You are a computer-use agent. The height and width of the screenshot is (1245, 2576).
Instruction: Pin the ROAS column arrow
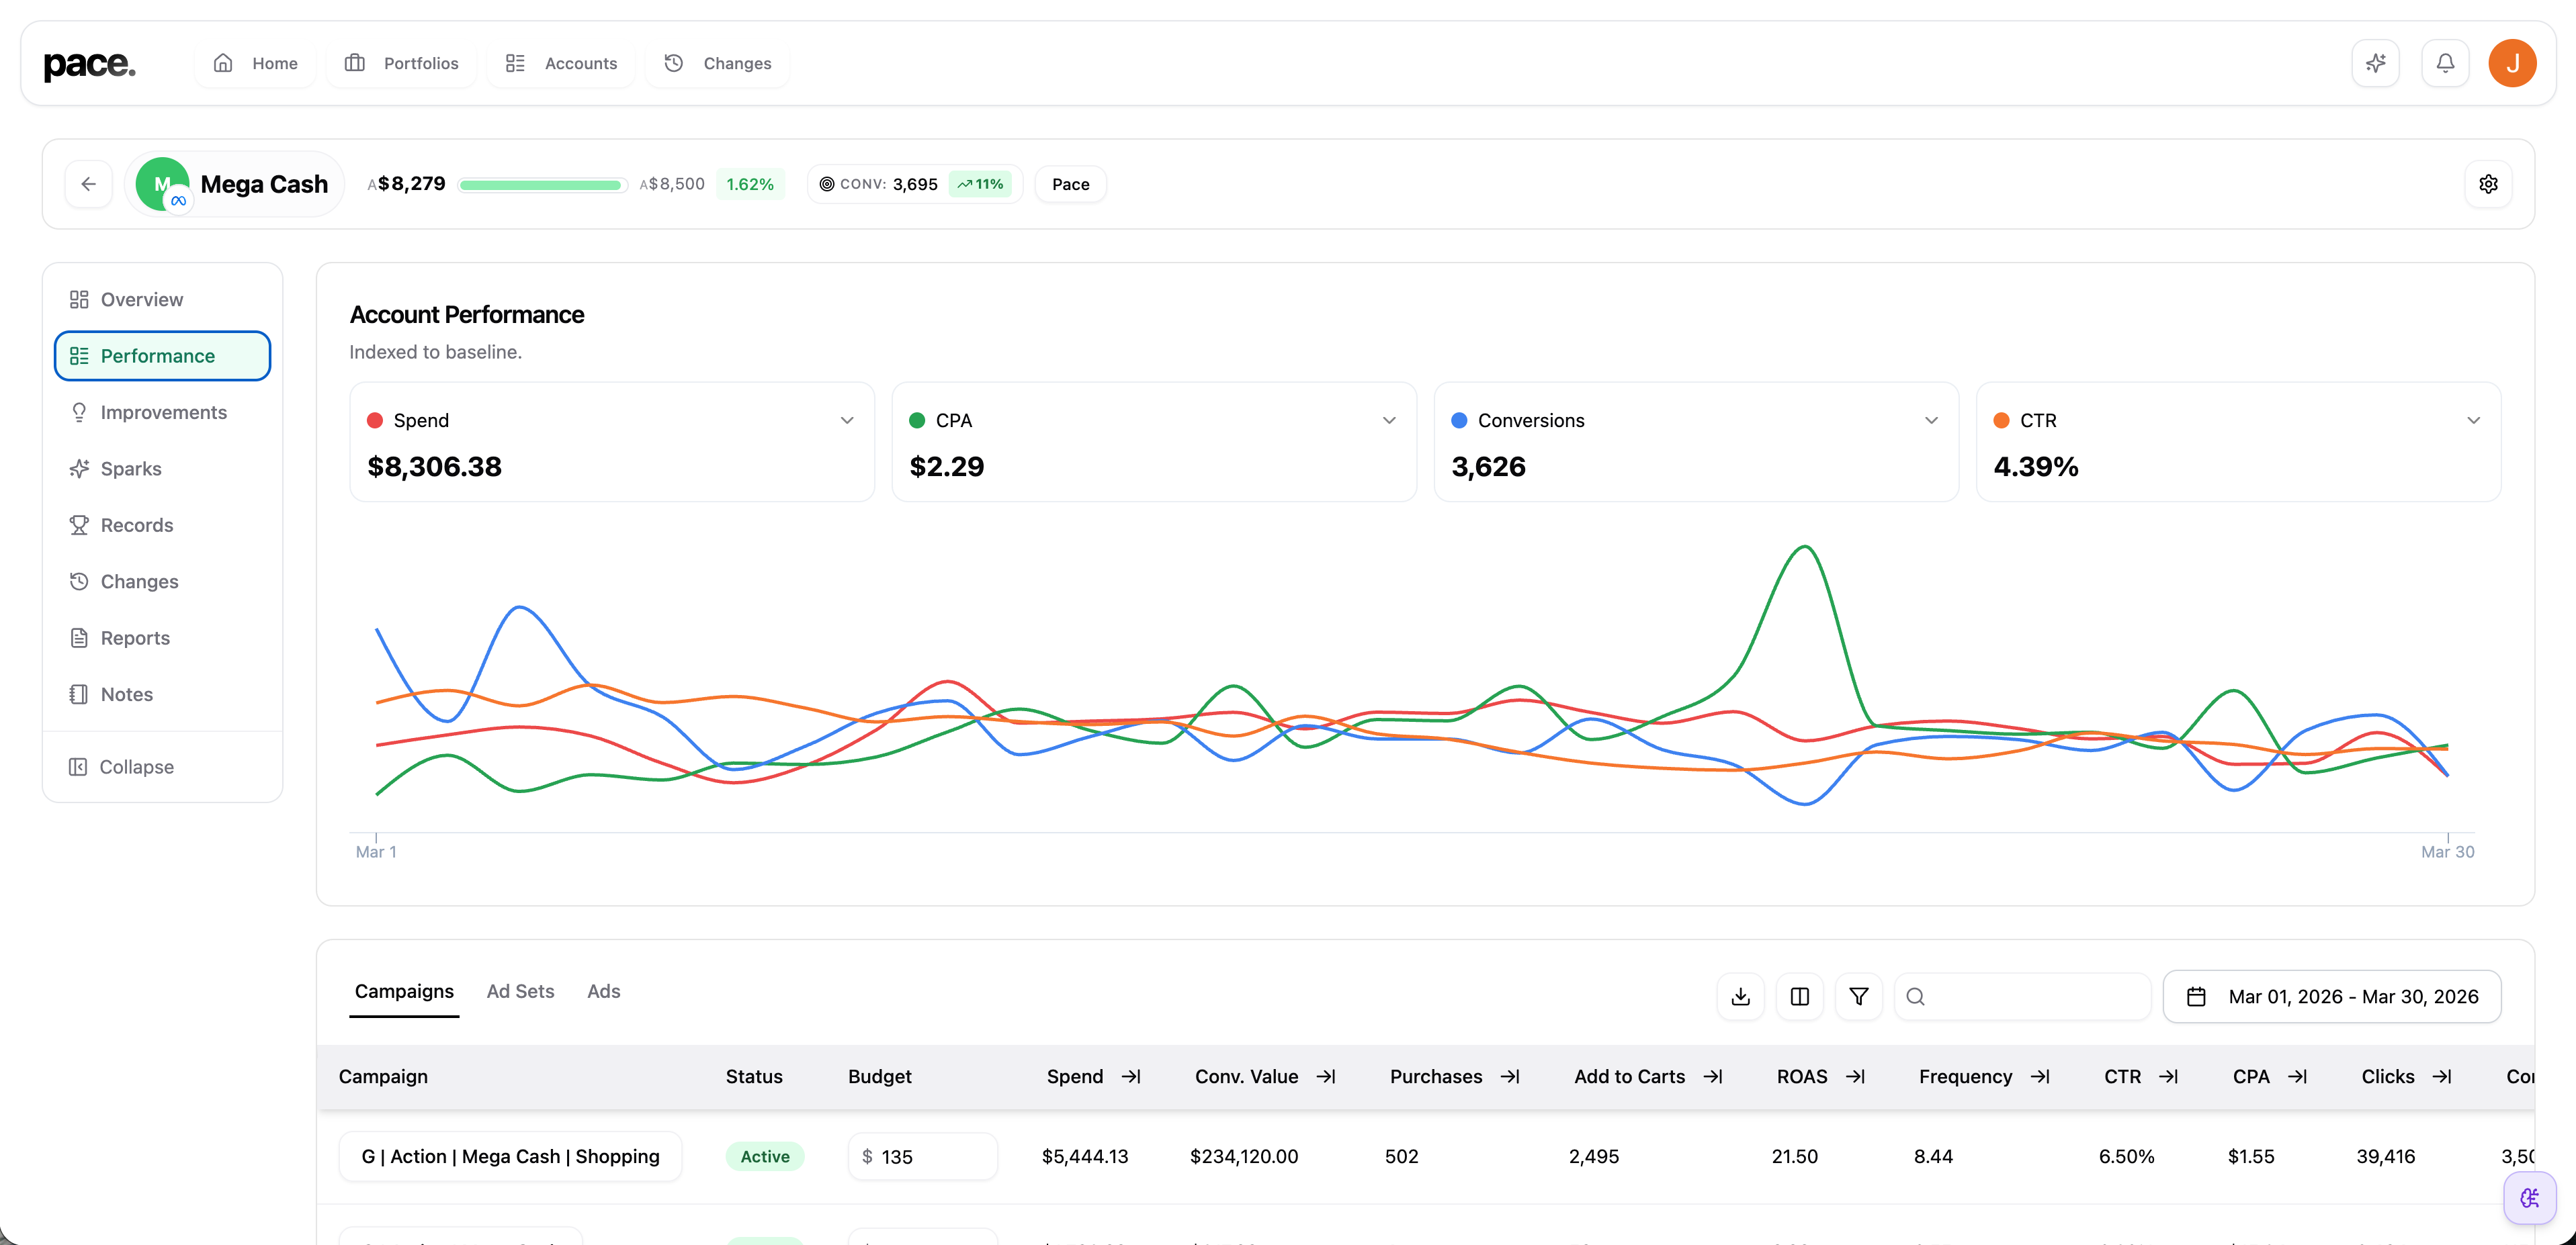pyautogui.click(x=1855, y=1076)
